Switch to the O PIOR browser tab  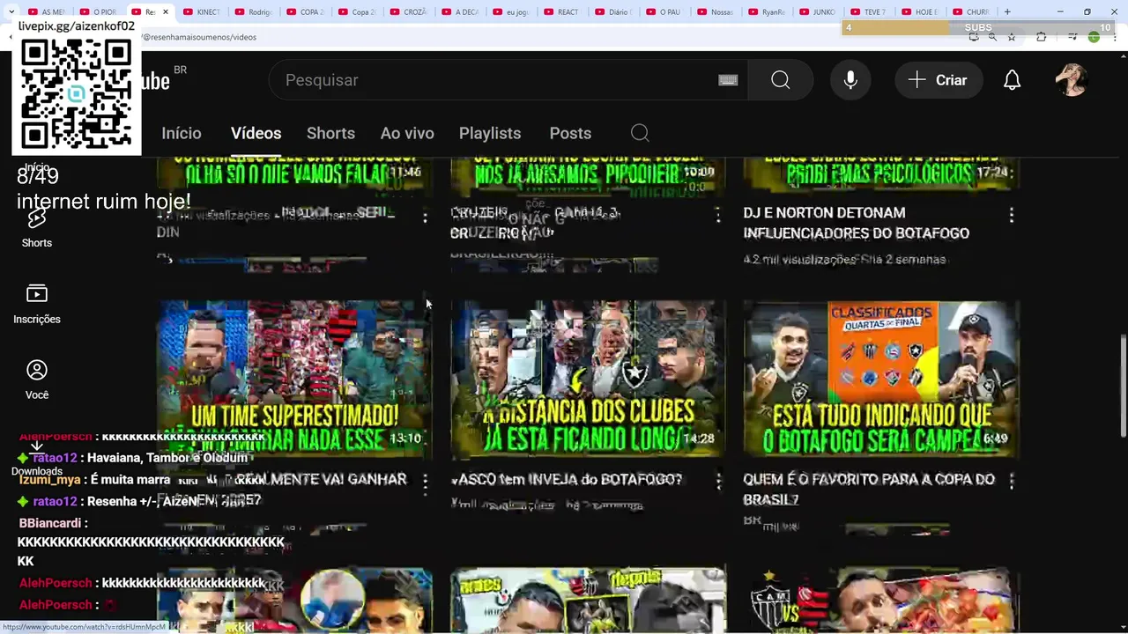(98, 11)
